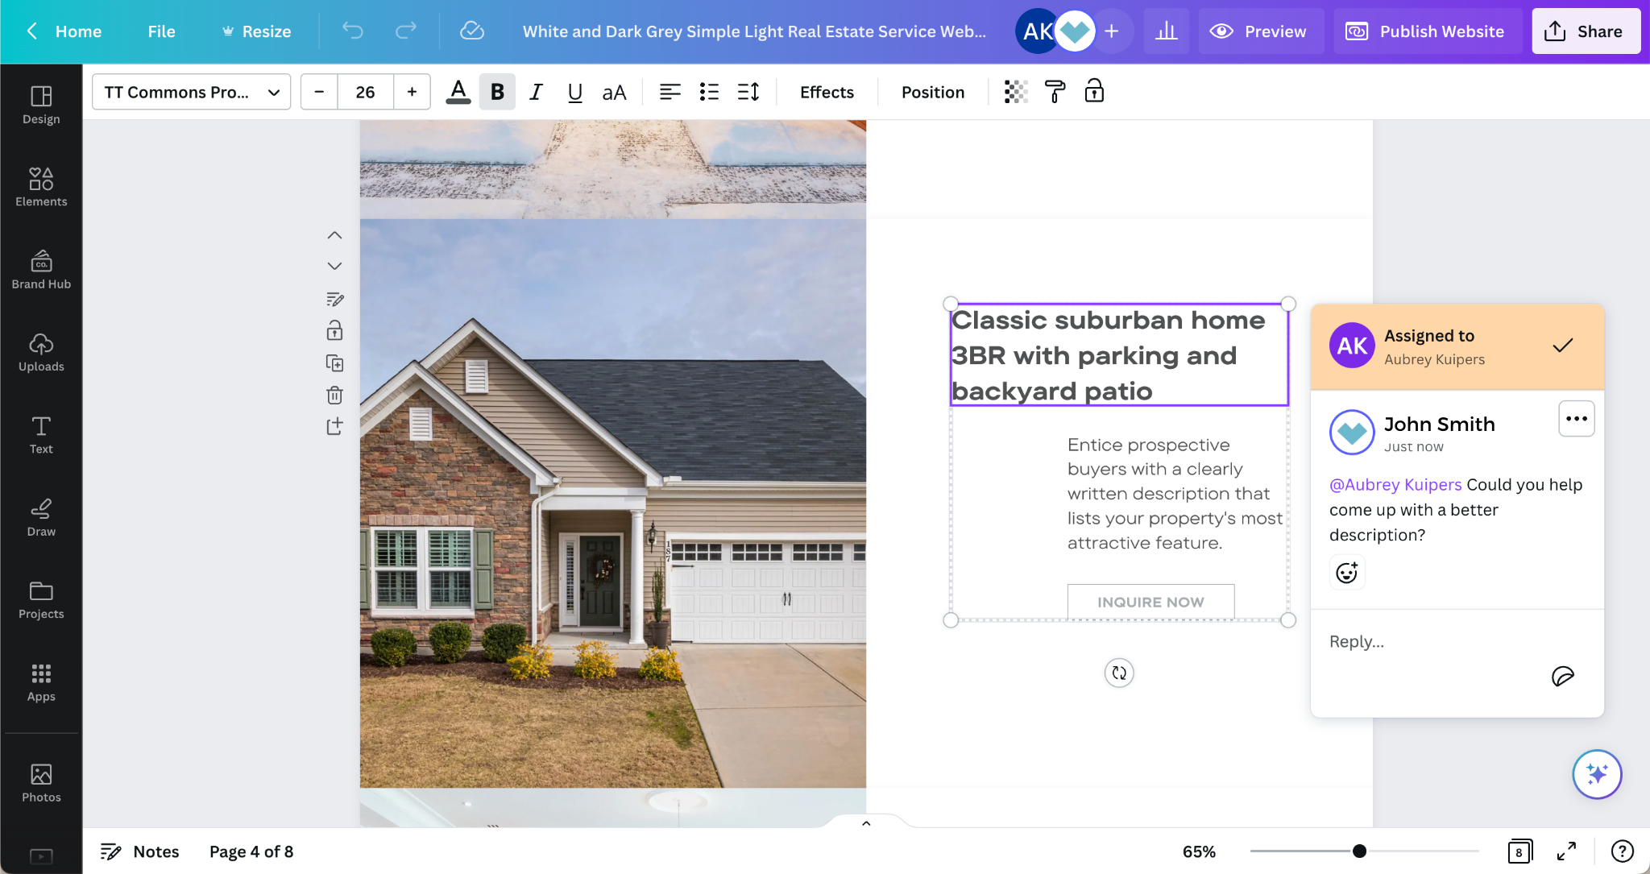Toggle the lock element icon

[x=334, y=330]
